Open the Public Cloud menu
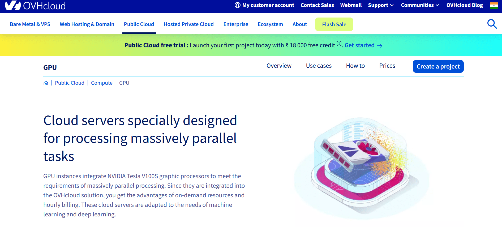Screen dimensions: 502x227 (x=139, y=24)
